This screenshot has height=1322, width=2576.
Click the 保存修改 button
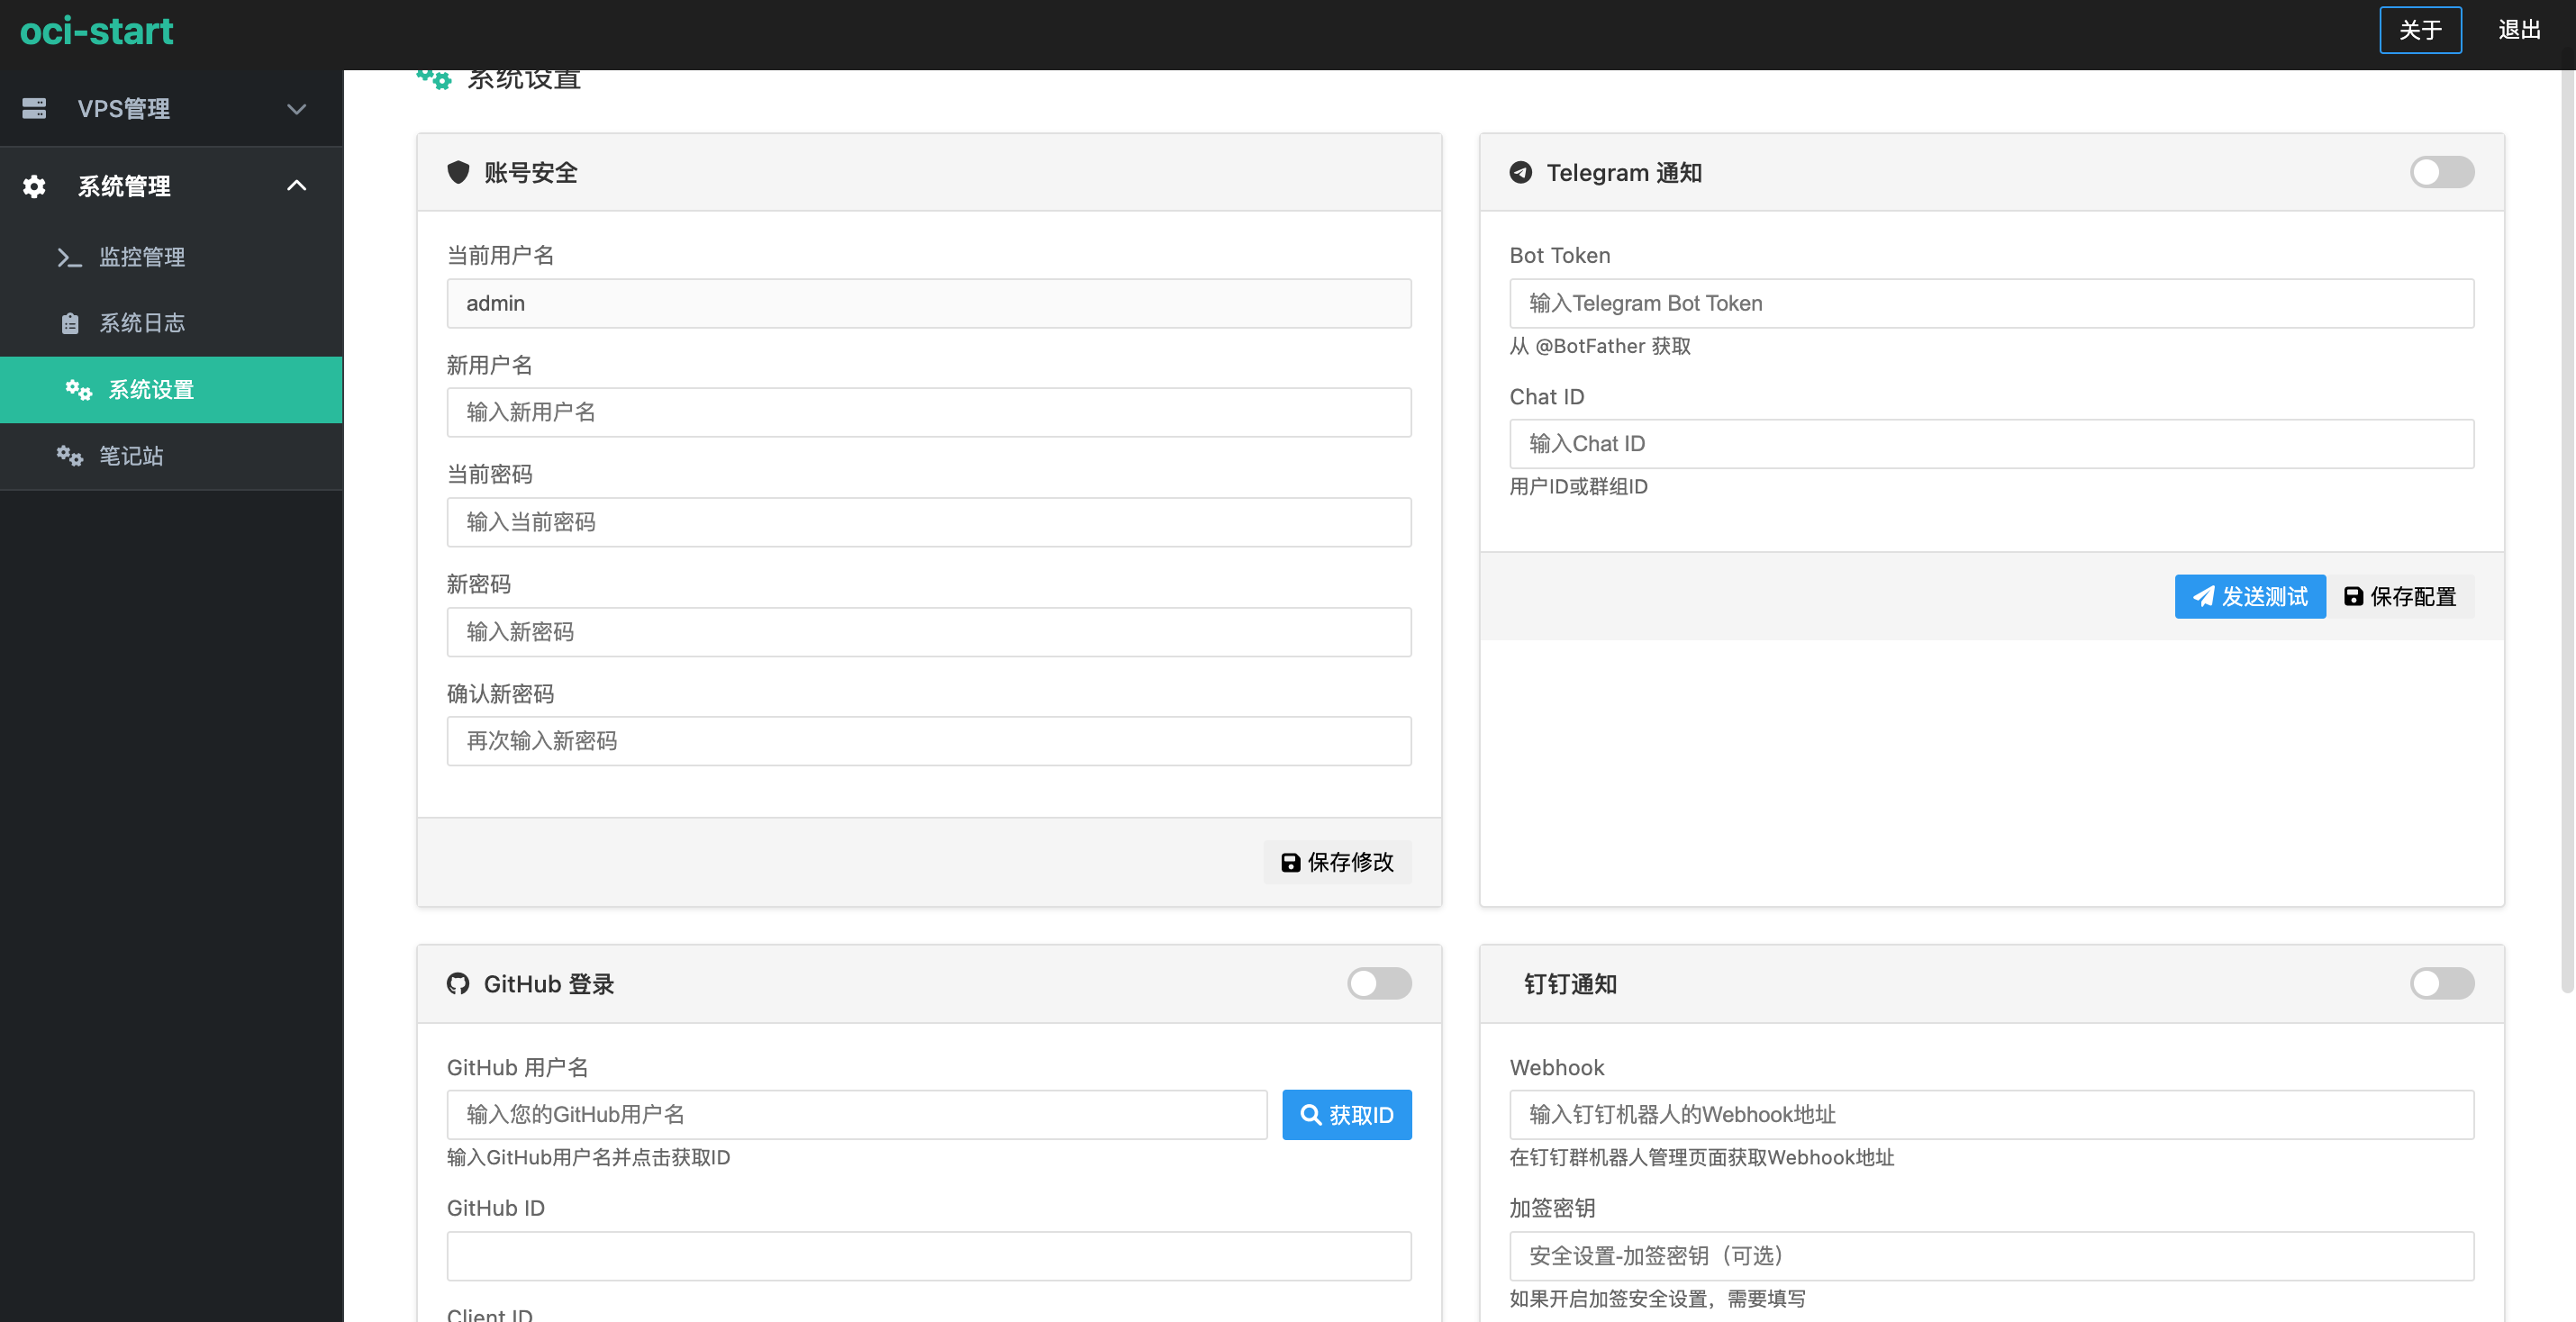1337,862
